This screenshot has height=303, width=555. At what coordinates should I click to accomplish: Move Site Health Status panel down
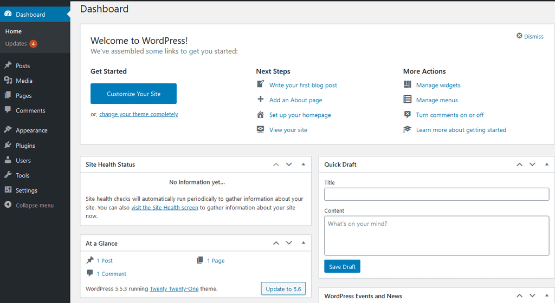tap(289, 164)
